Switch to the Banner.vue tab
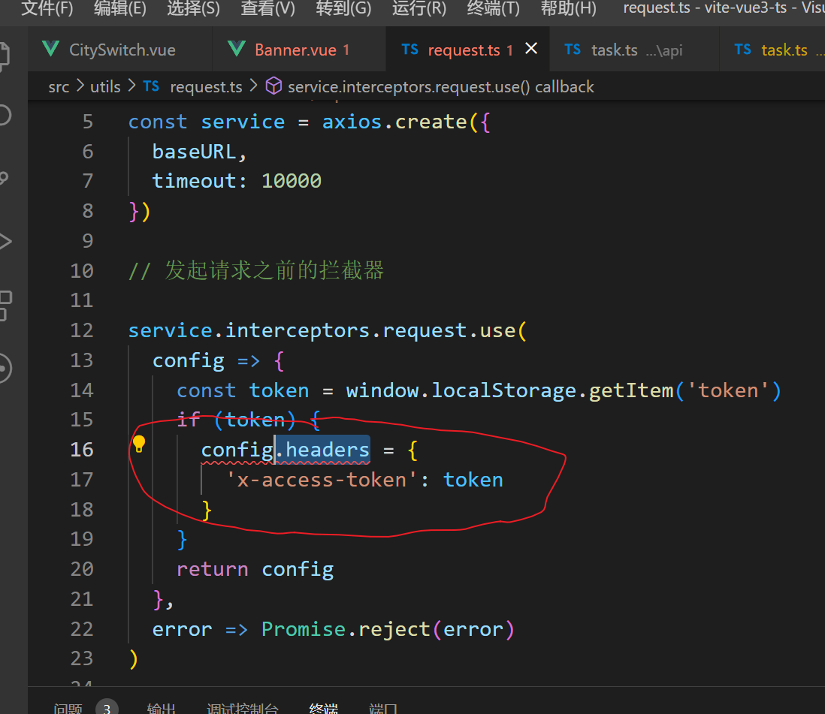The image size is (825, 714). [x=299, y=50]
